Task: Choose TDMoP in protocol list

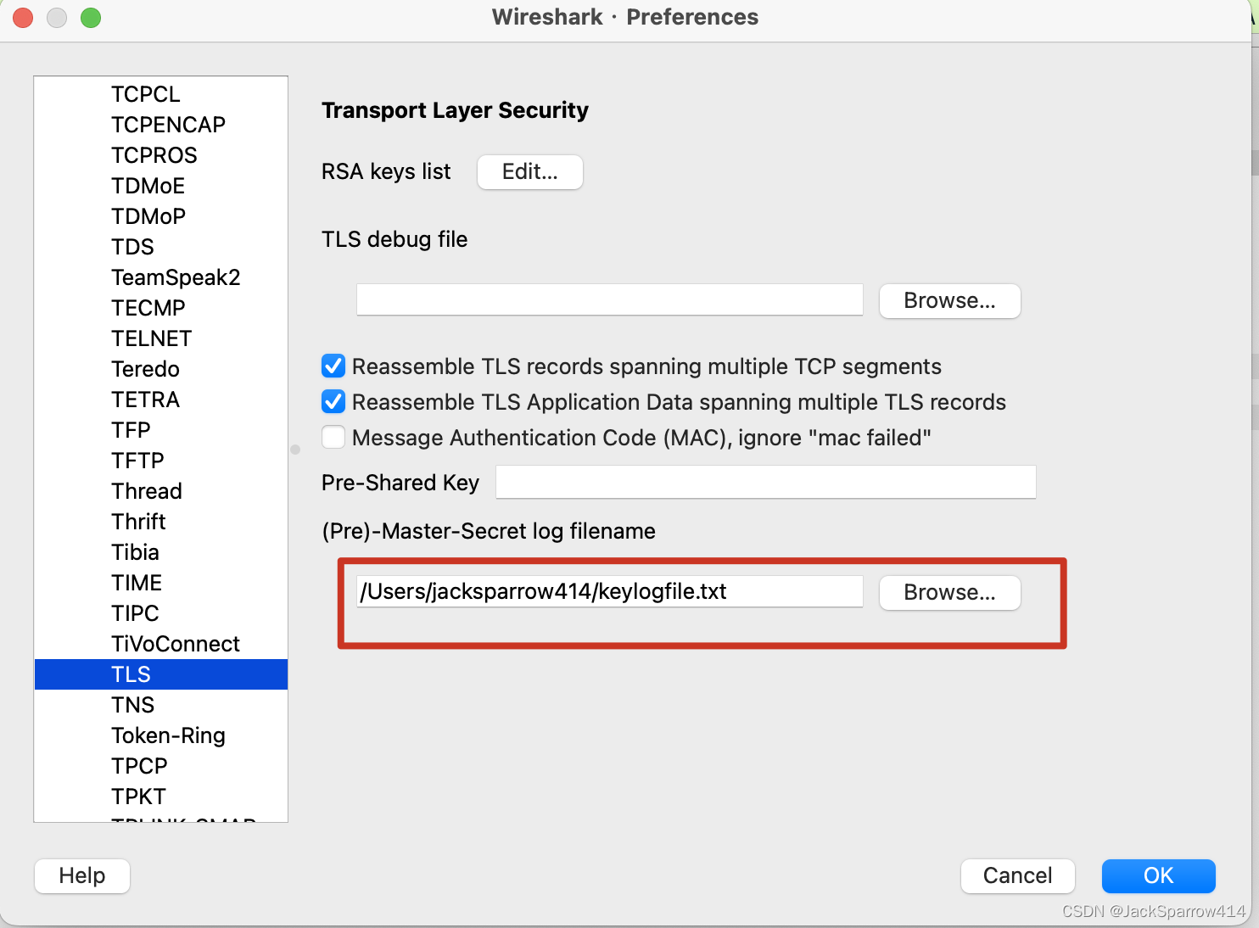Action: (x=161, y=216)
